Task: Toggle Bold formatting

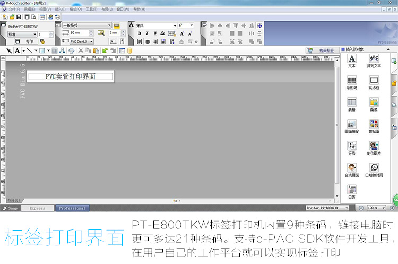Action: coord(140,33)
